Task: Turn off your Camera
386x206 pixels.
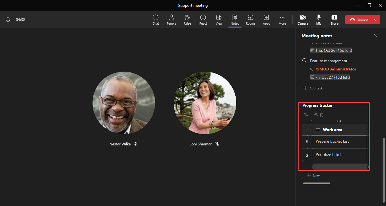Action: (x=303, y=19)
